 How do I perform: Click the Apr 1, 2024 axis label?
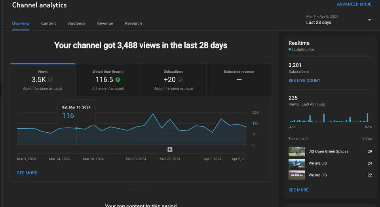[212, 159]
